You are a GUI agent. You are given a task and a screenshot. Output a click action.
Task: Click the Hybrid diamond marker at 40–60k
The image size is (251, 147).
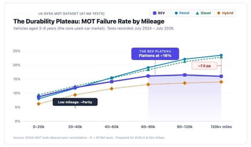tap(111, 88)
